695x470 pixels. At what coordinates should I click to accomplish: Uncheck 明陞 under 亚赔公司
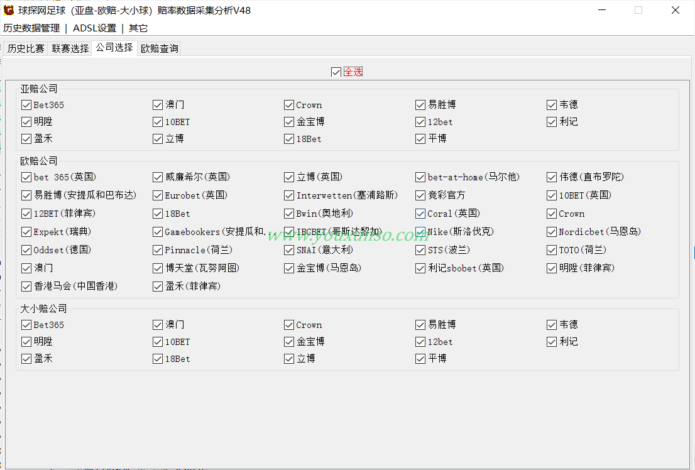(x=26, y=122)
